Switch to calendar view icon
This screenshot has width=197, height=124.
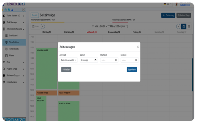click(184, 27)
